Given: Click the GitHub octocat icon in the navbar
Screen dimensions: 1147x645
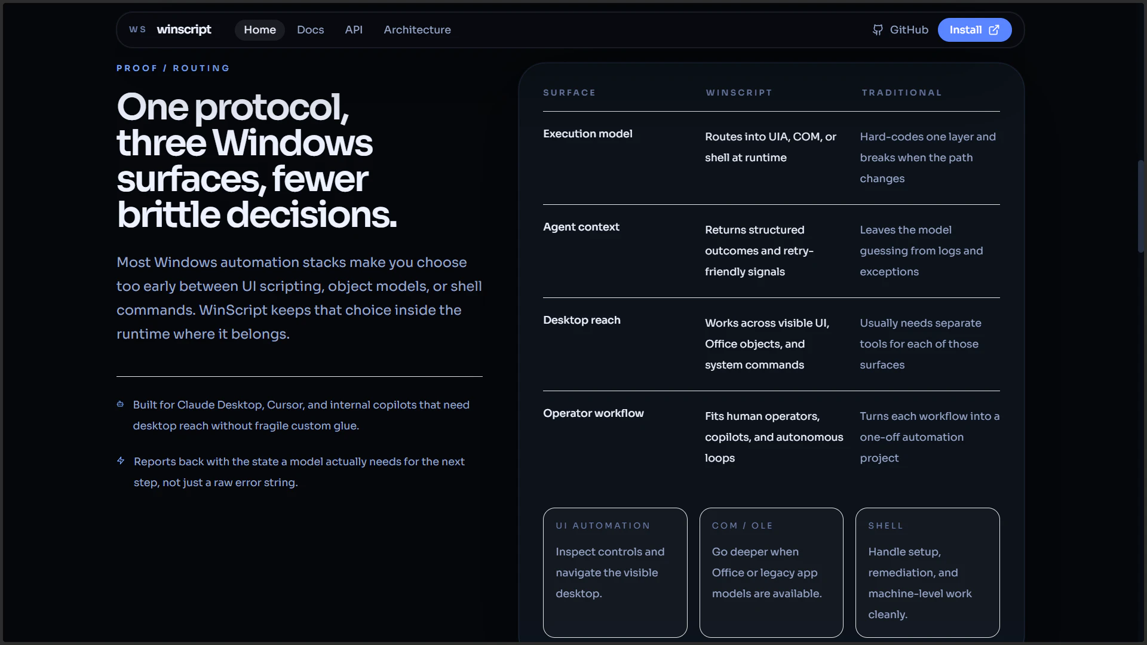Looking at the screenshot, I should [879, 30].
